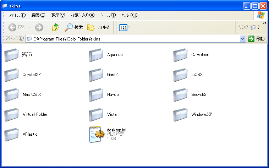Open the Virtual Folder folder icon
This screenshot has height=168, width=269.
pyautogui.click(x=11, y=115)
